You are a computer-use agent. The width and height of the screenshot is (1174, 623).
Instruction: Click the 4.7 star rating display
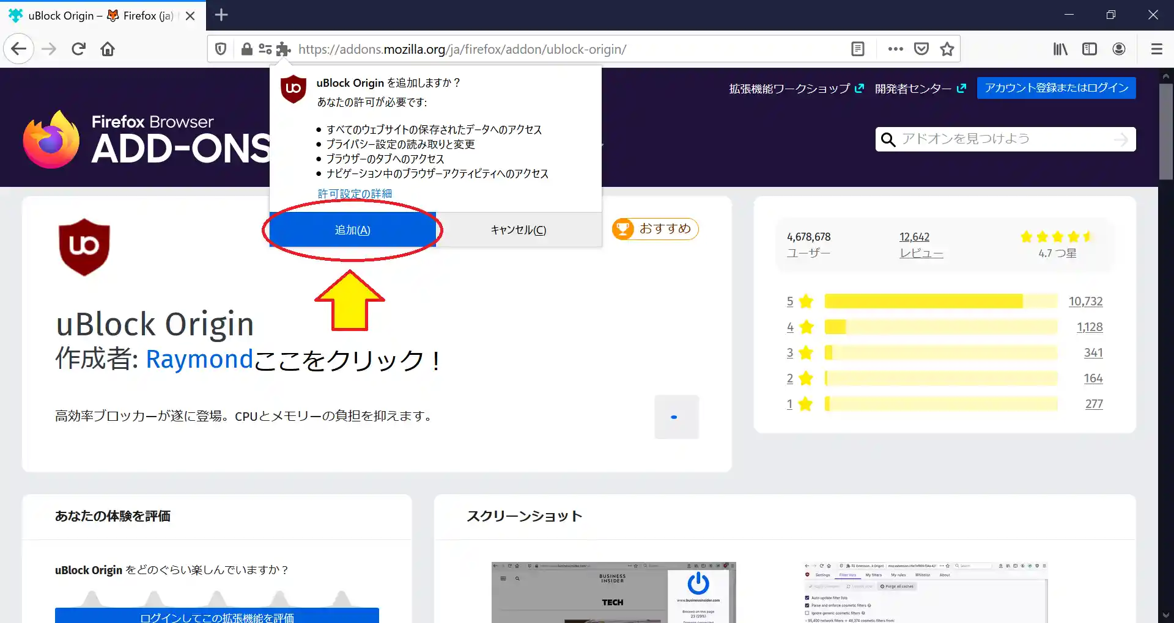point(1057,244)
